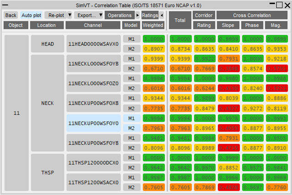Expand the Operations section arrow
This screenshot has width=292, height=195.
(137, 15)
